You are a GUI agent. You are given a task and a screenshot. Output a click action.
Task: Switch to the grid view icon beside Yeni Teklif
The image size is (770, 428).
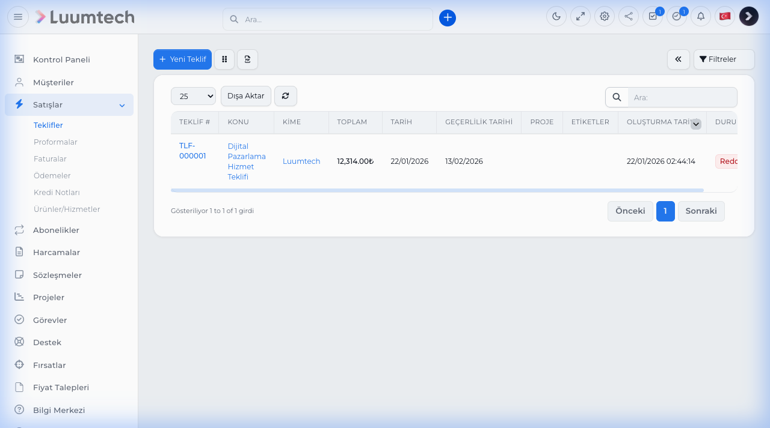point(224,59)
